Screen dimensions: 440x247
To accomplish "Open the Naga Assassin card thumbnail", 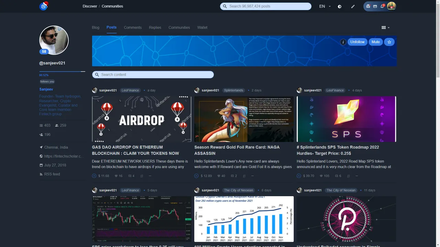I will coord(244,119).
